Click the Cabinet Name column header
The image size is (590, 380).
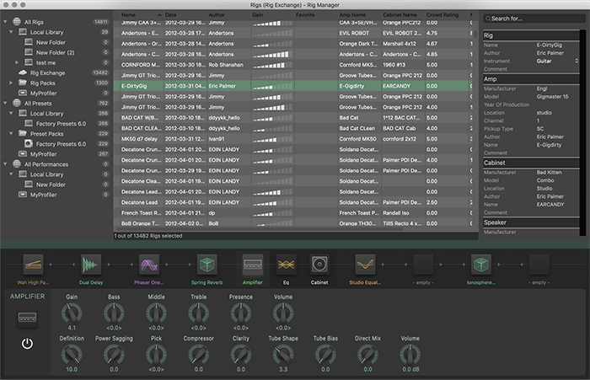(x=403, y=15)
